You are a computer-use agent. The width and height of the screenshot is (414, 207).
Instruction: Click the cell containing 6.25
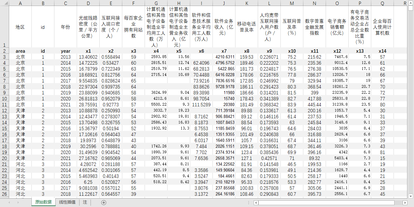pyautogui.click(x=88, y=182)
